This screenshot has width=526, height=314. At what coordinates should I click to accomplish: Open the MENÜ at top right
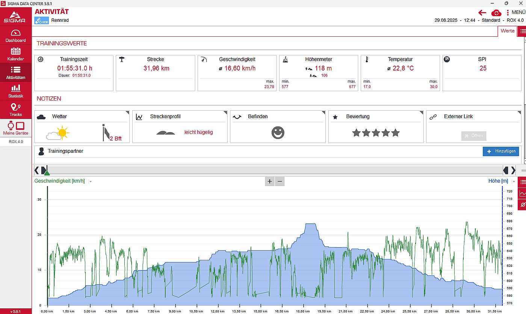click(516, 12)
